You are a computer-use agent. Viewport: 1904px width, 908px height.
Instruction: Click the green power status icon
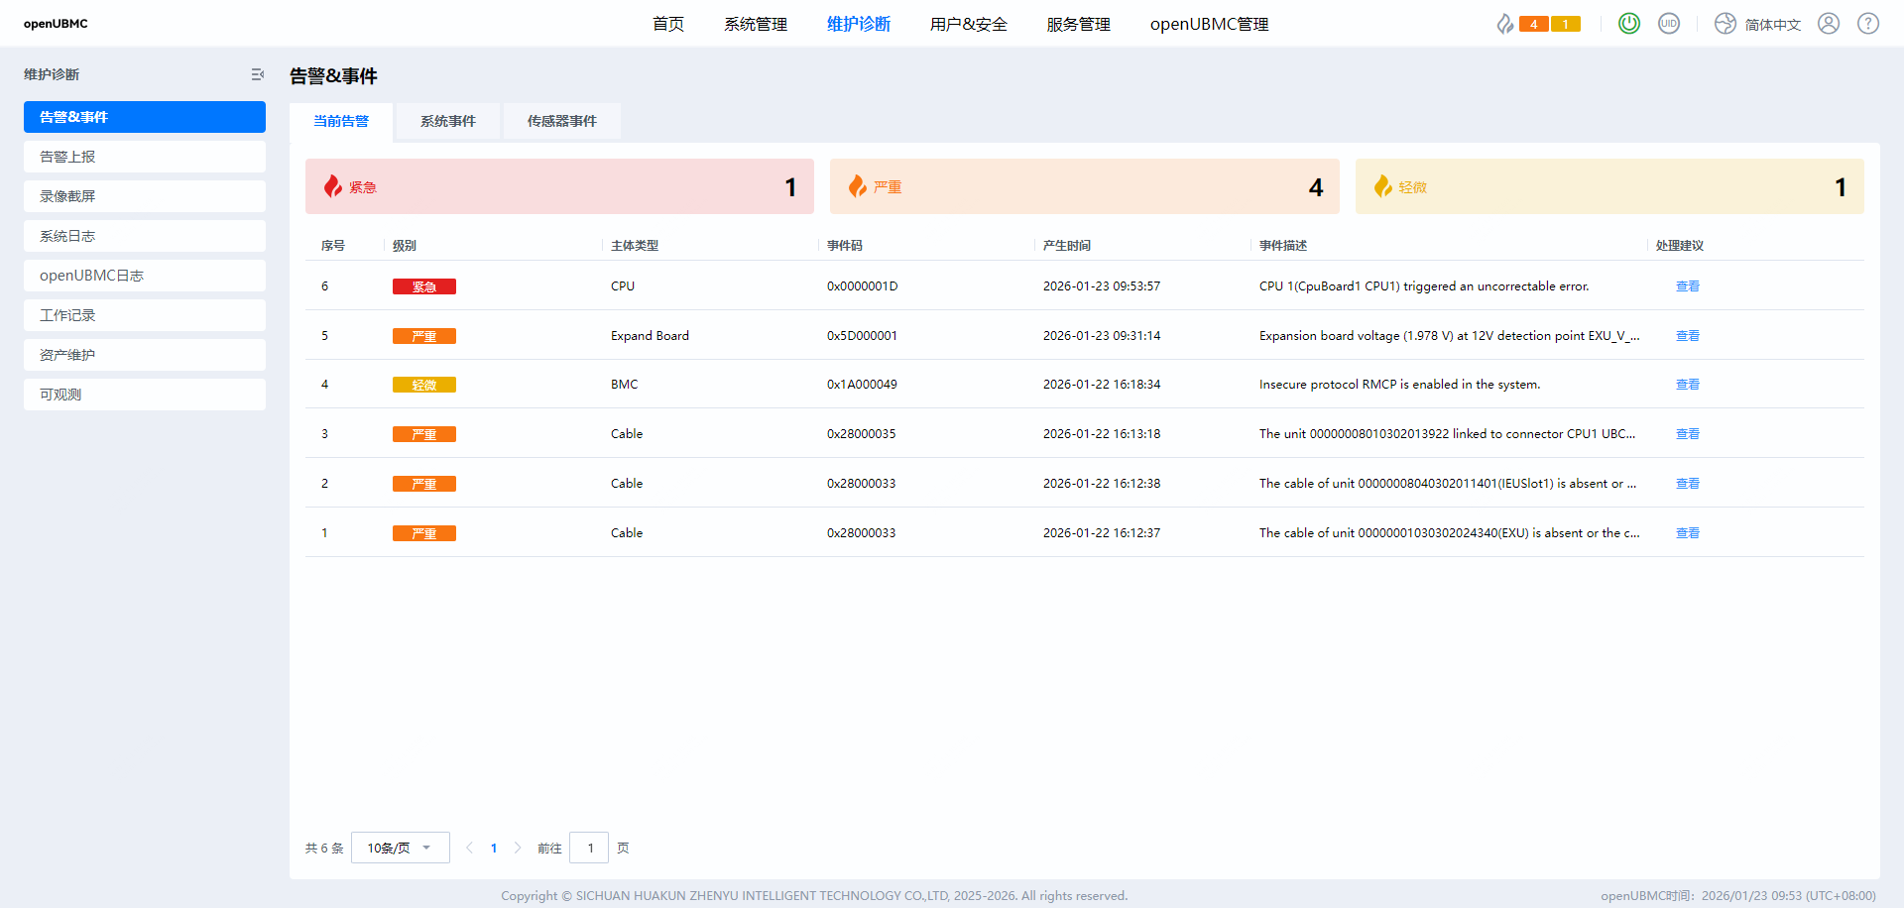coord(1628,24)
